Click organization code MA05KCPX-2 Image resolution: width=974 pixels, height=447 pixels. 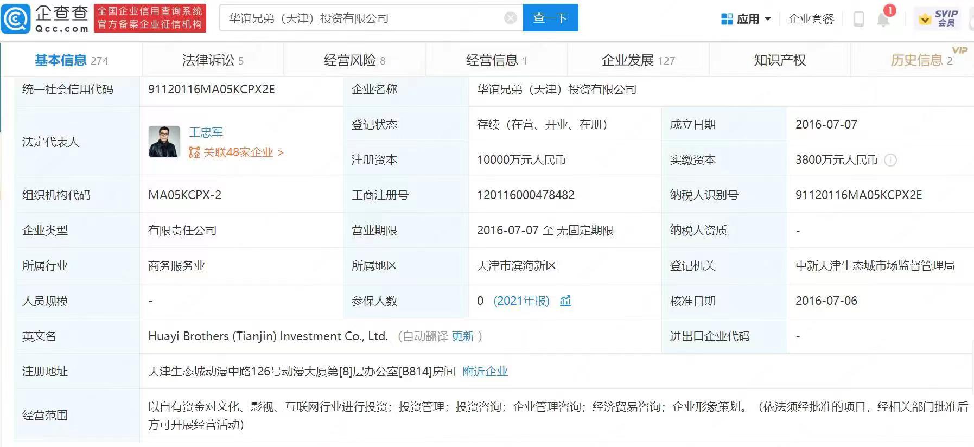point(184,195)
